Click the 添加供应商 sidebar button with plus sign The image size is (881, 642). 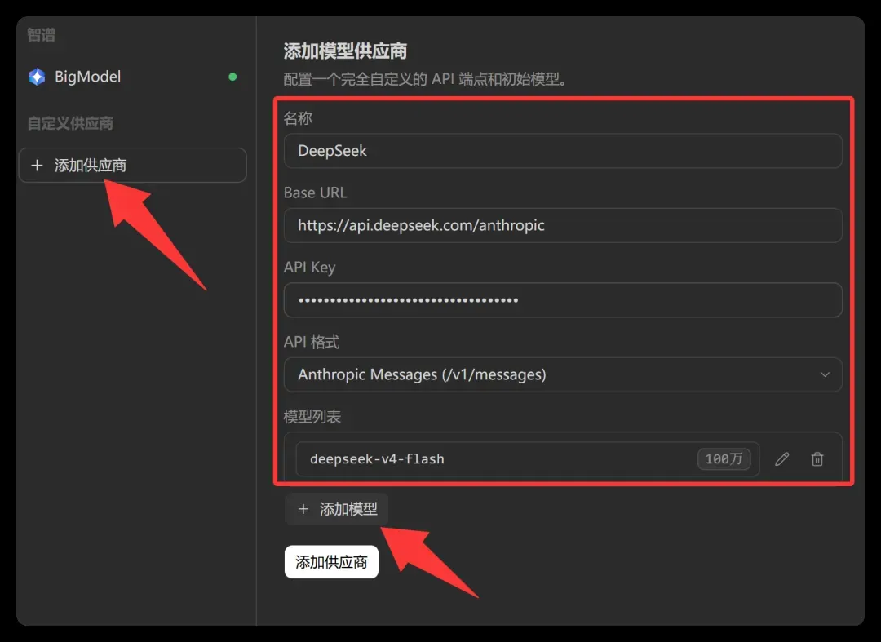pos(133,165)
